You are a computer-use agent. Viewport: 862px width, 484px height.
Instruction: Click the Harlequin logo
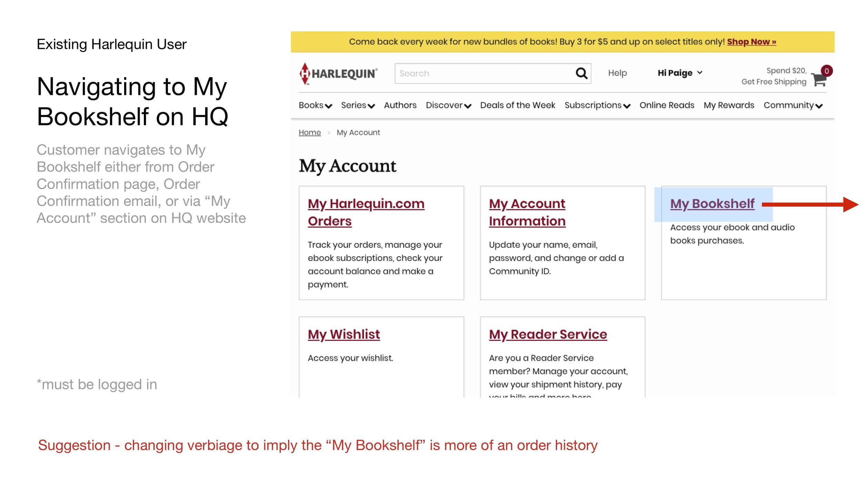338,73
